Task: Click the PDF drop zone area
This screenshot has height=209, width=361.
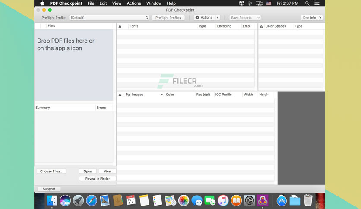Action: coord(74,65)
